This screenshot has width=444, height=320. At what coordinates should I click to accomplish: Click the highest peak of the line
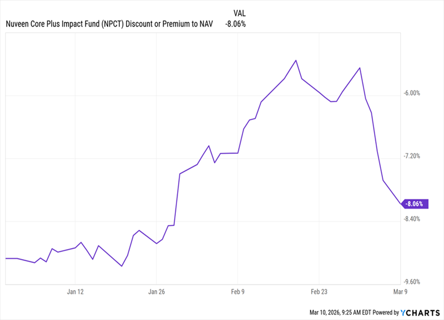click(x=296, y=60)
